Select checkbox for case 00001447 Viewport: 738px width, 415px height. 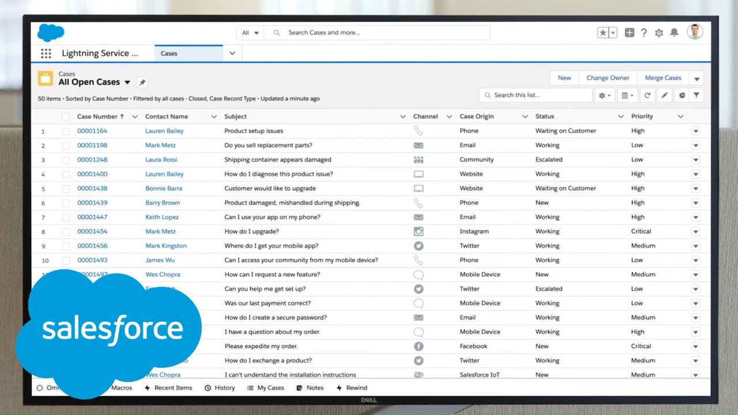click(x=66, y=217)
